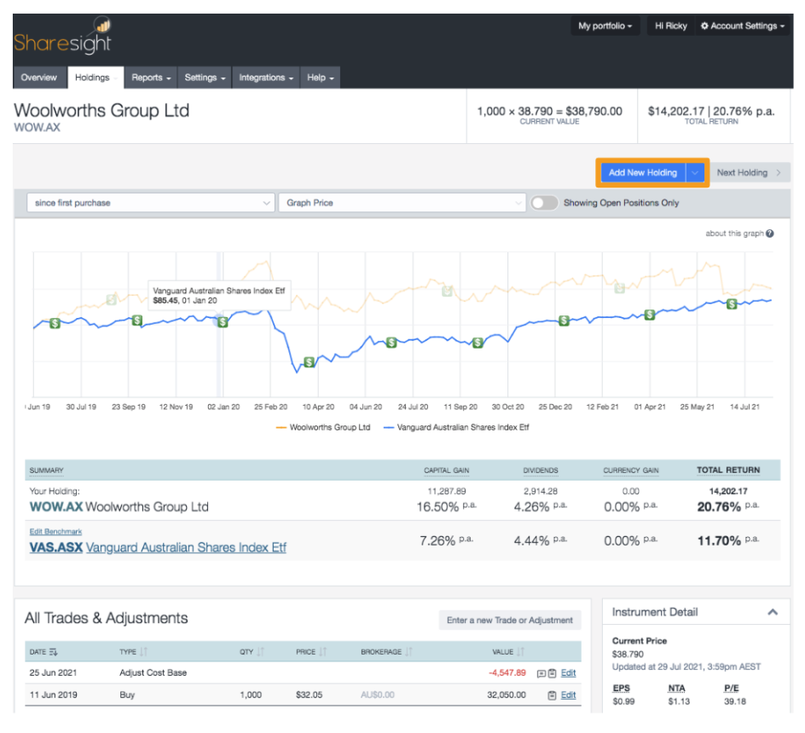Click the P/E label in Instrument Detail
This screenshot has width=805, height=733.
[731, 689]
